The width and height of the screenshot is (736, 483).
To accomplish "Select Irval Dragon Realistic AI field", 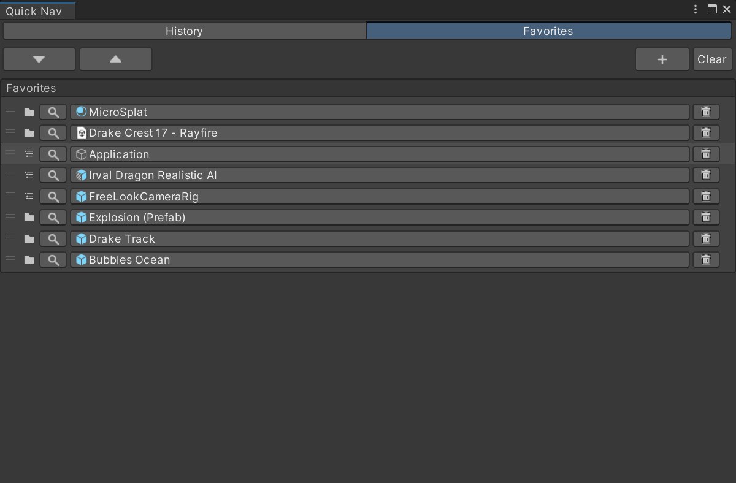I will 380,175.
